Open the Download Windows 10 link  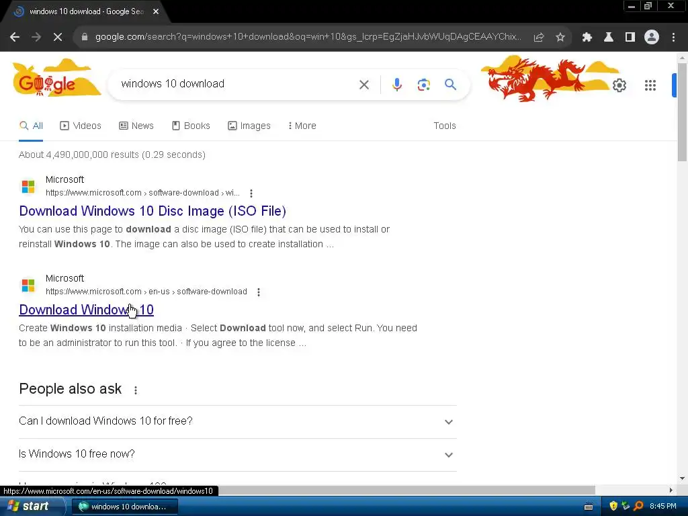[x=86, y=310]
